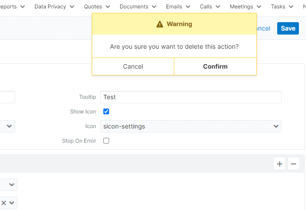This screenshot has width=306, height=210.
Task: Click into the Tooltip text field
Action: (x=191, y=97)
